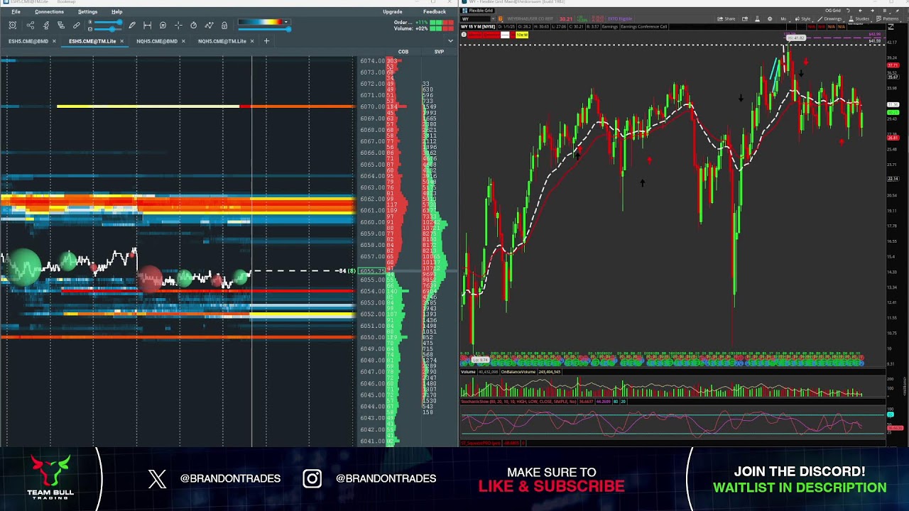Screen dimensions: 909x511
Task: Switch to the NQH5.CME@TM.Lite tab
Action: pyautogui.click(x=222, y=41)
